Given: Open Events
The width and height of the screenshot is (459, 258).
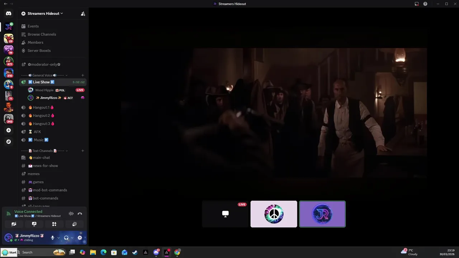Looking at the screenshot, I should coord(53,26).
